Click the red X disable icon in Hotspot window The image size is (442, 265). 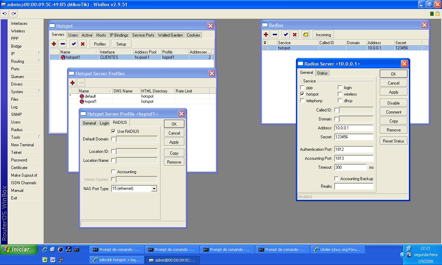point(83,44)
